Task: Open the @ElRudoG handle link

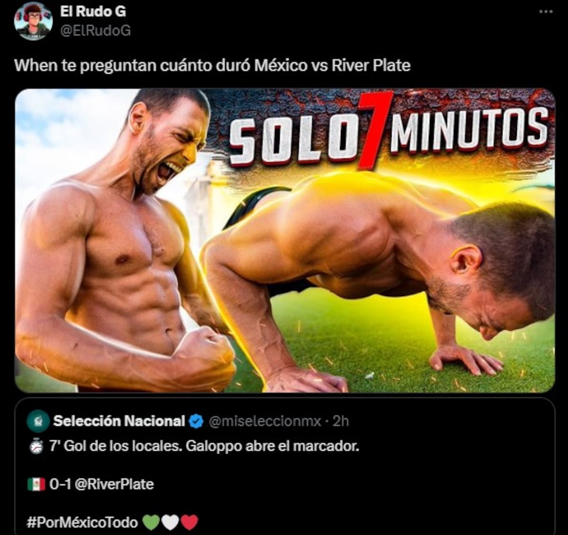Action: (95, 31)
